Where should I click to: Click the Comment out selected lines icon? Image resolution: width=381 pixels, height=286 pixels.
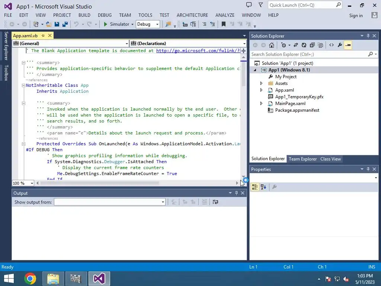pos(204,24)
